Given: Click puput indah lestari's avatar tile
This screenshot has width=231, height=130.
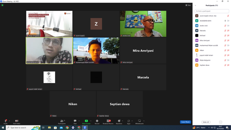Looking at the screenshot, I should pyautogui.click(x=49, y=77).
